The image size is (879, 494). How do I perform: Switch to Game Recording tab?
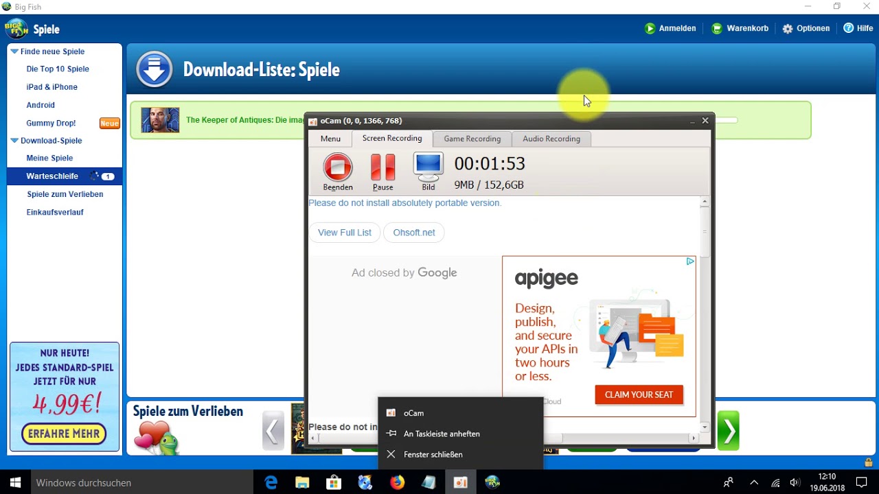tap(472, 139)
